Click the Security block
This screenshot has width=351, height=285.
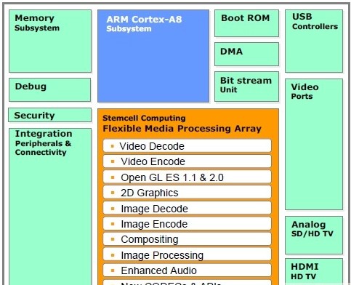(x=50, y=115)
